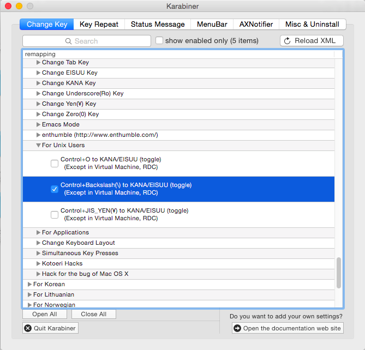Screen dimensions: 365x350
Task: Click the settings list vertical scrollbar thumb
Action: 339,273
